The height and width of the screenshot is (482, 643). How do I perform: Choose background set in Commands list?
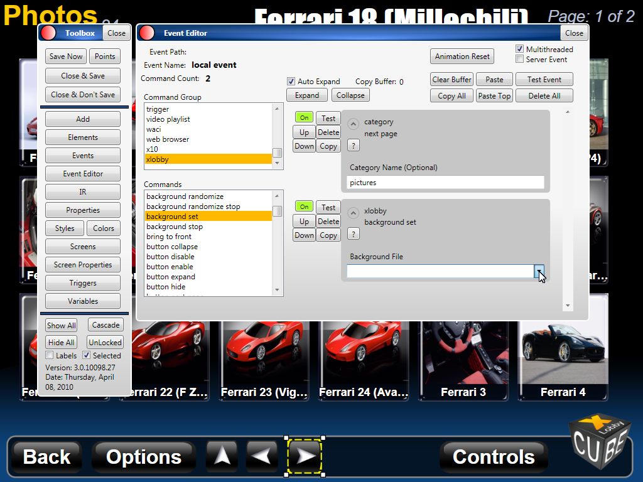208,217
